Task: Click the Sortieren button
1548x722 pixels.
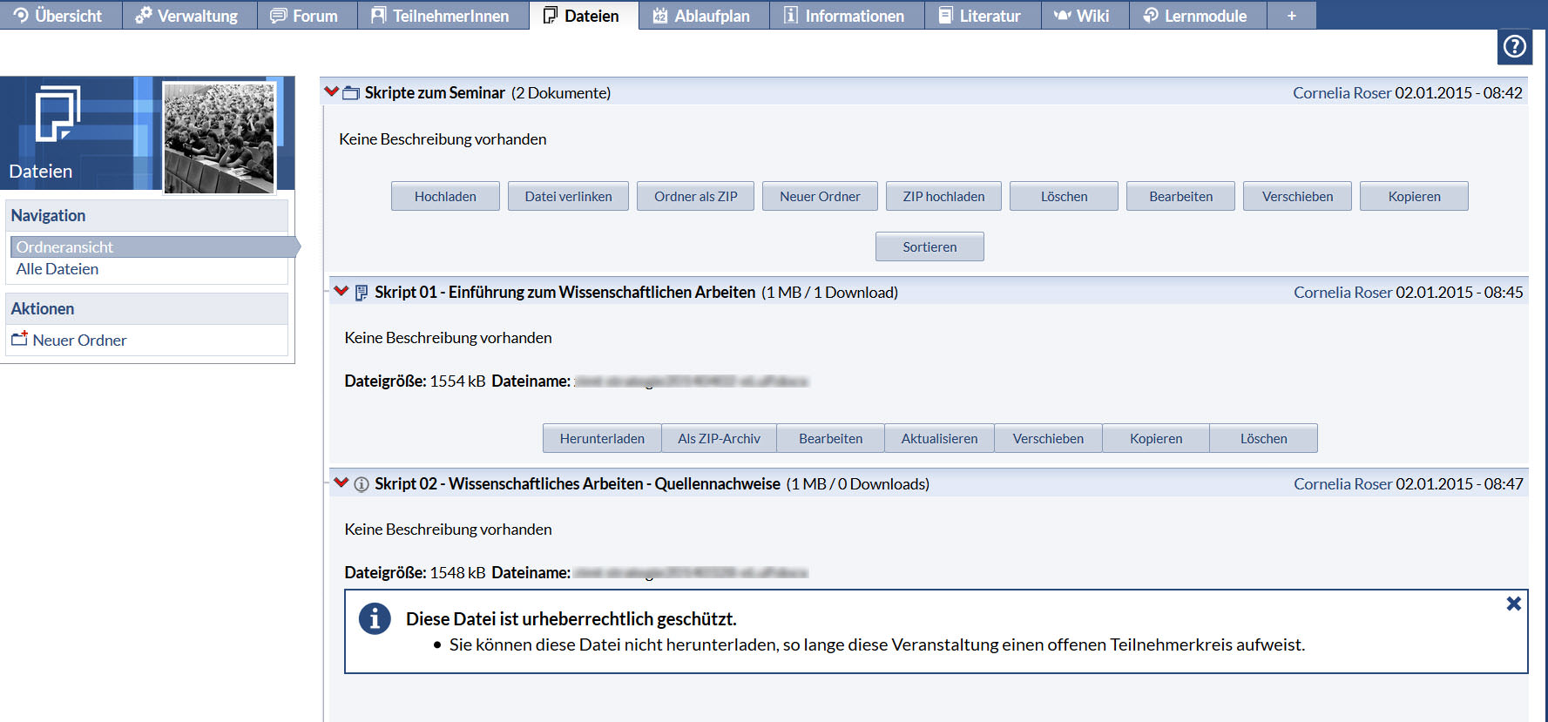Action: pyautogui.click(x=929, y=247)
